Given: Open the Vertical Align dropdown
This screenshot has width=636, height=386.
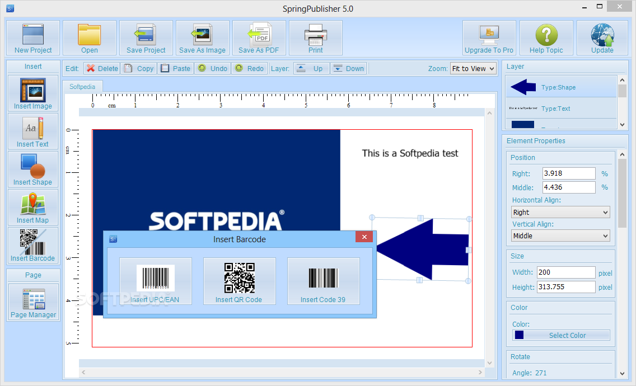Looking at the screenshot, I should coord(560,236).
